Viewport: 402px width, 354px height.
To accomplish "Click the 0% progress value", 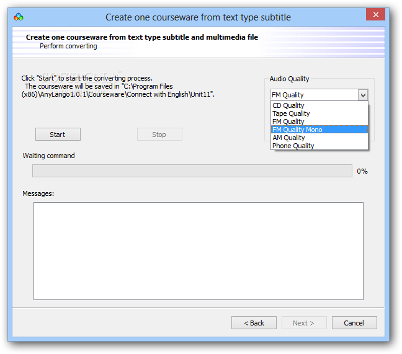I will click(x=362, y=171).
